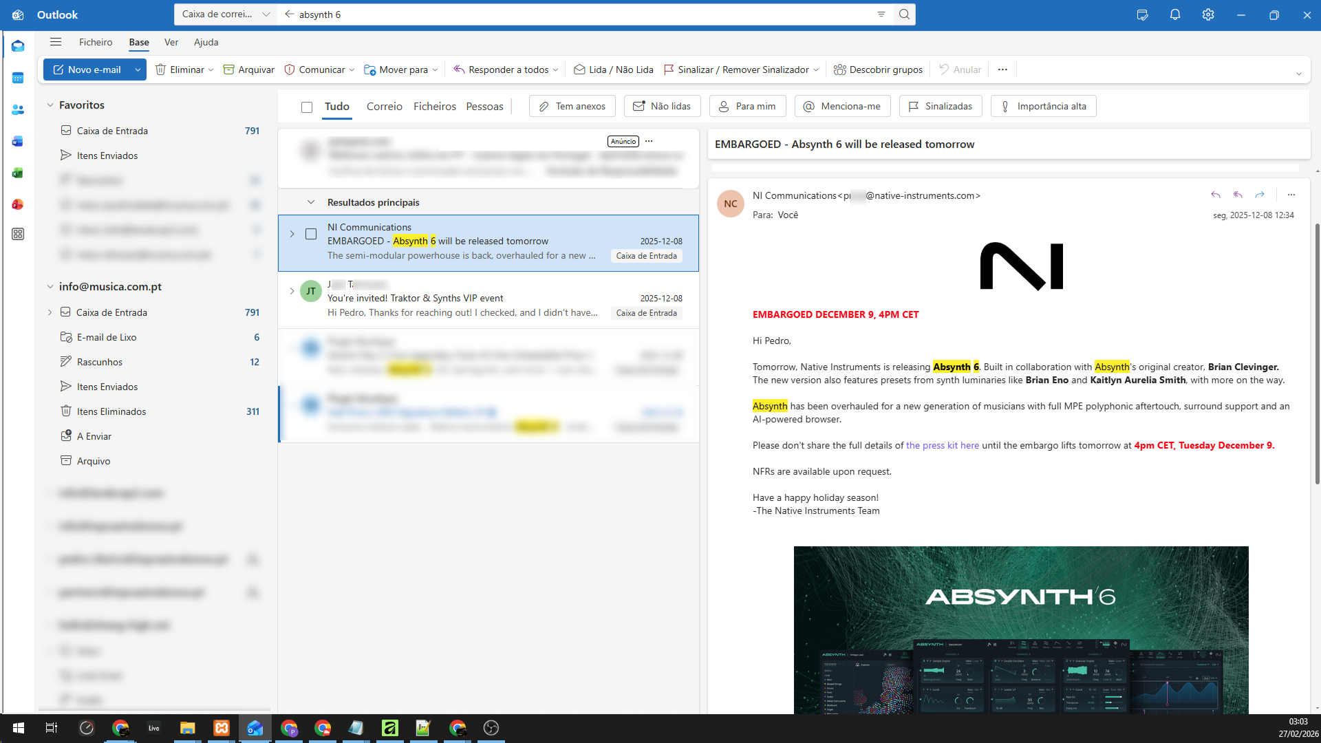The height and width of the screenshot is (743, 1321).
Task: Toggle the Para mim filter
Action: point(747,106)
